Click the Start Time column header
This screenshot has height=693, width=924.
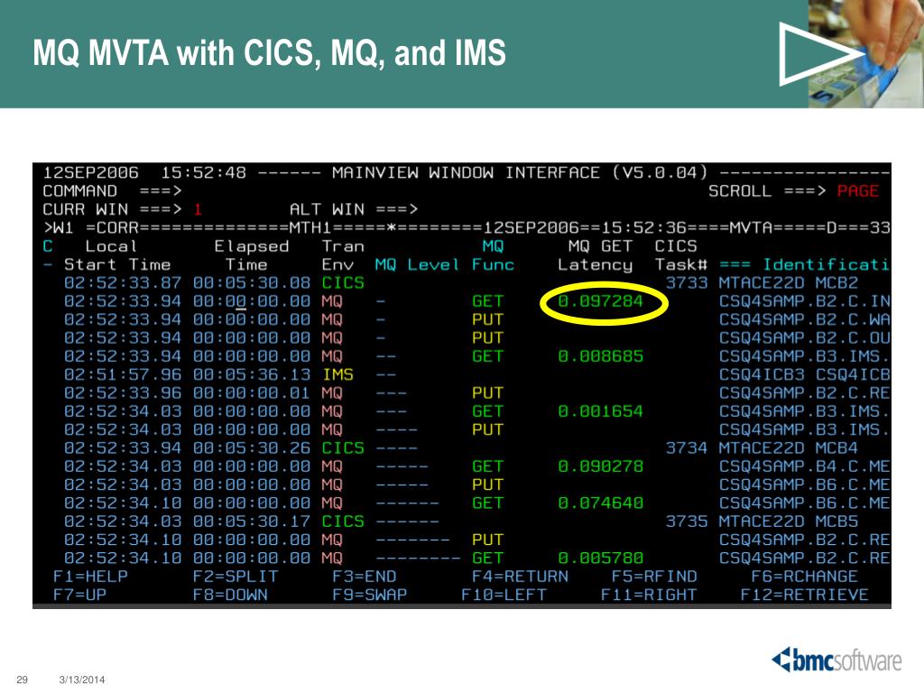(x=117, y=264)
